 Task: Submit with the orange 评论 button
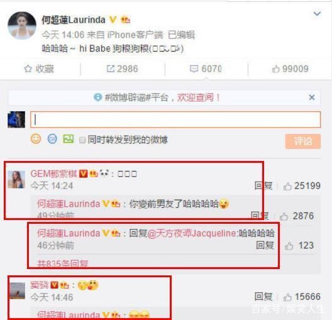pyautogui.click(x=303, y=141)
